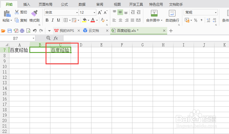Click the Copy icon
Image resolution: width=229 pixels, height=134 pixels.
(17, 20)
